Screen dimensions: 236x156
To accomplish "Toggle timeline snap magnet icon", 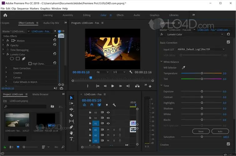I will click(x=92, y=105).
